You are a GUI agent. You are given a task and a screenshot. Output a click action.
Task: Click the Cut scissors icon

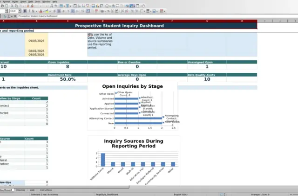(12, 6)
